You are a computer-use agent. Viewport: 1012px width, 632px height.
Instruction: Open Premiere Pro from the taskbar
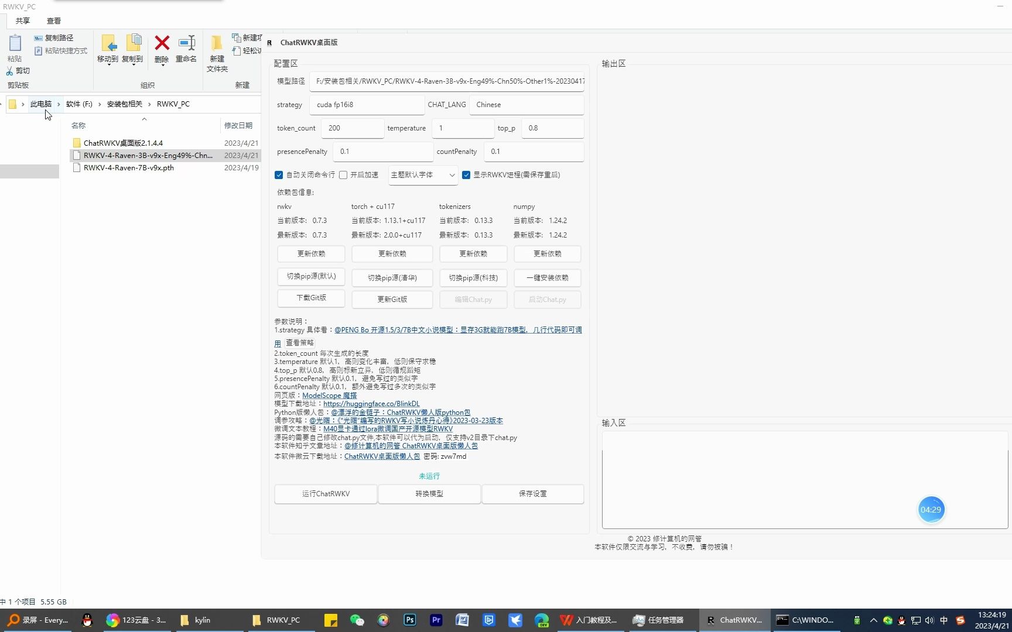[436, 620]
